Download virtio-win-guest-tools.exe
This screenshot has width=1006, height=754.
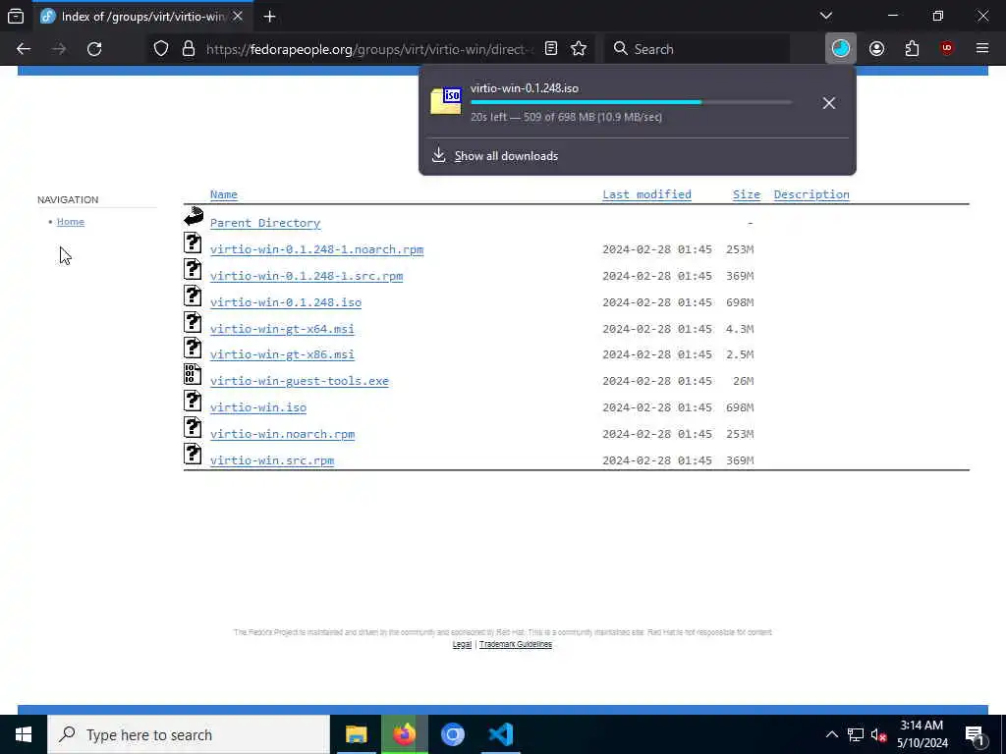coord(300,381)
